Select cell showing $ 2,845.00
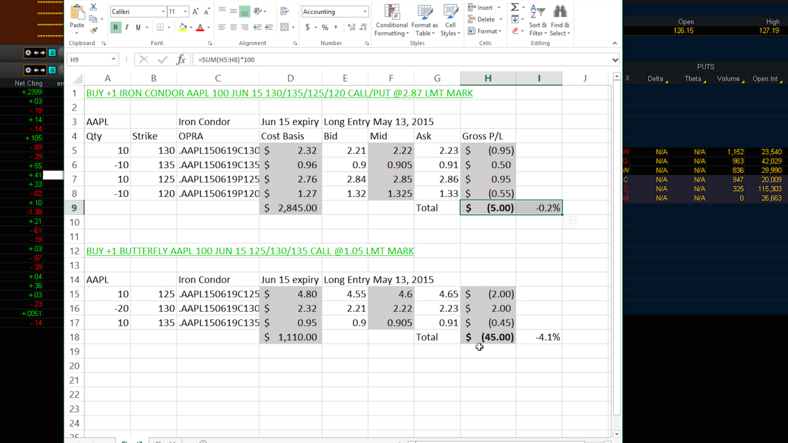 [290, 208]
